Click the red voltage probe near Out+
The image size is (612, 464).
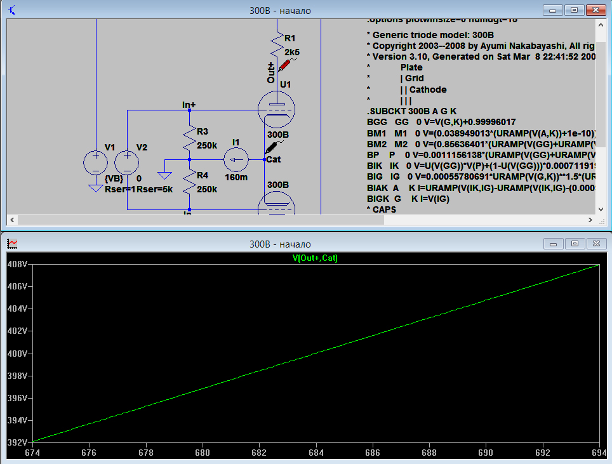click(x=286, y=65)
